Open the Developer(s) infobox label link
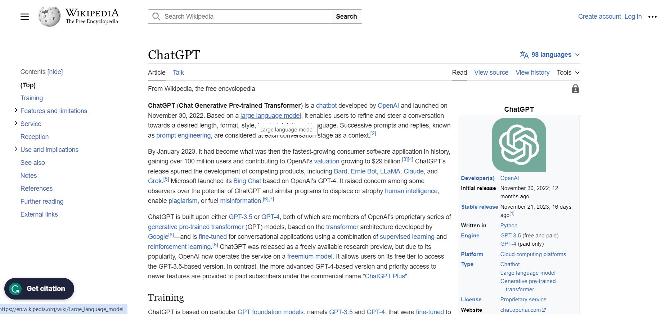This screenshot has height=320, width=661. click(478, 178)
